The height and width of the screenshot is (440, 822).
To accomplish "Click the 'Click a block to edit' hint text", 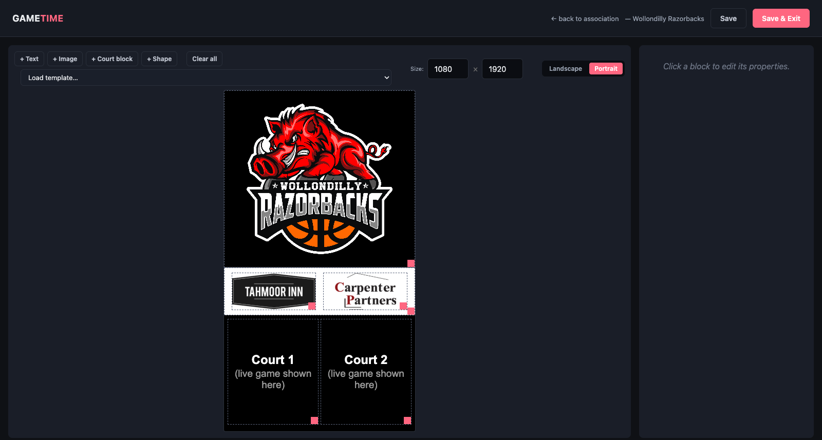I will point(726,66).
